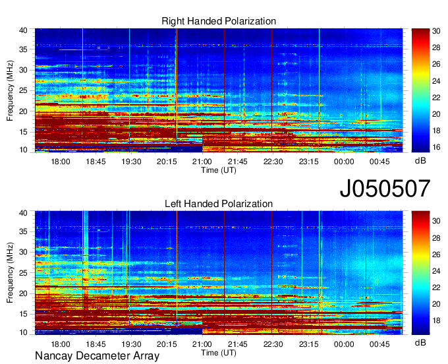448x364 pixels.
Task: Click the 19:30 time tick of Left Handed plot
Action: point(131,345)
